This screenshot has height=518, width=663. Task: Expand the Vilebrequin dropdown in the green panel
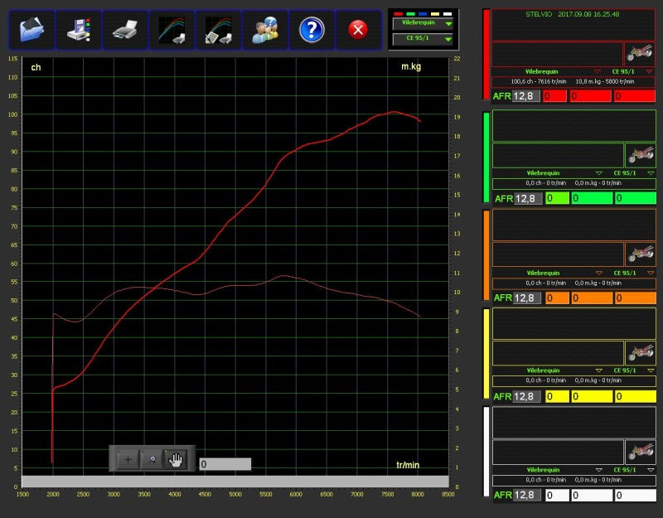pyautogui.click(x=598, y=173)
